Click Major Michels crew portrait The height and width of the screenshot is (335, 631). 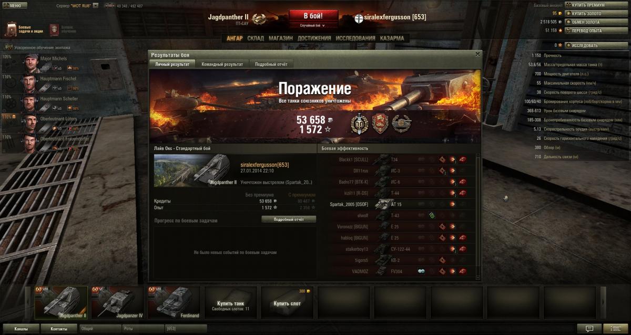coord(30,63)
